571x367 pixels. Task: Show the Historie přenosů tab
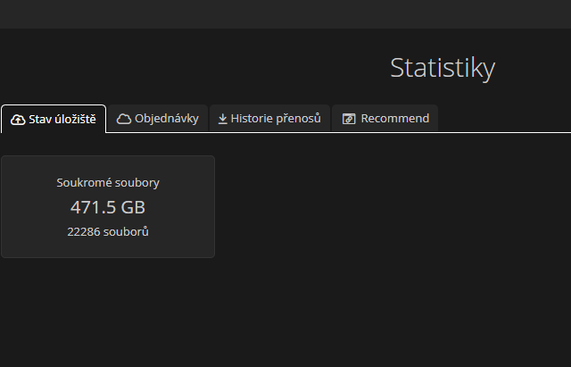tap(269, 119)
